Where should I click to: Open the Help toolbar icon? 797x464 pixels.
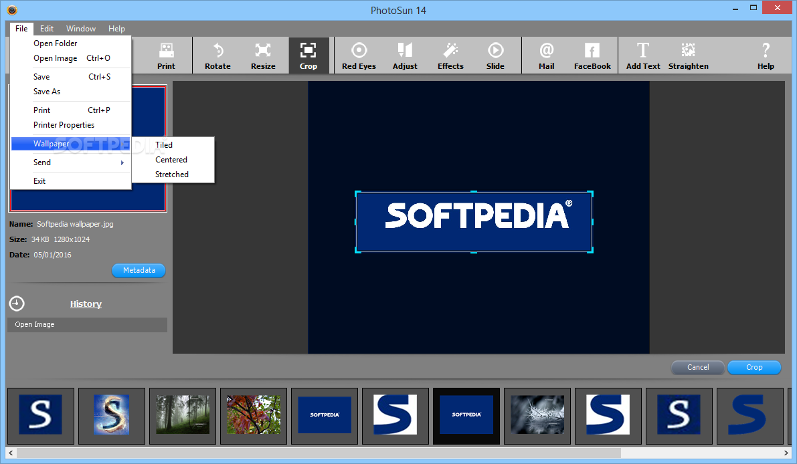point(766,56)
